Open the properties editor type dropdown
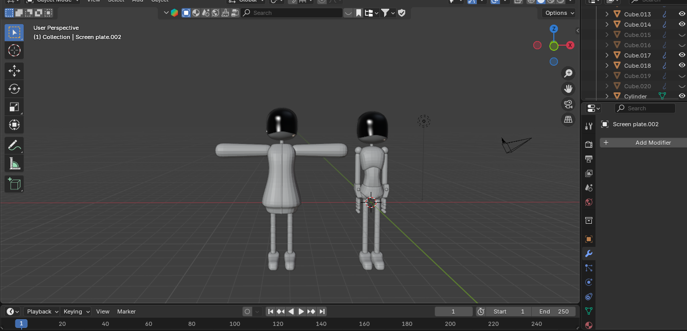The image size is (687, 331). click(593, 108)
